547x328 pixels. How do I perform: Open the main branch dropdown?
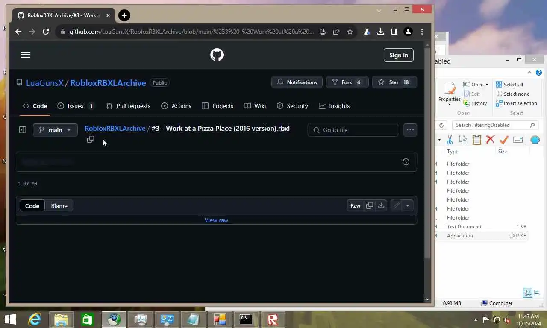[55, 130]
